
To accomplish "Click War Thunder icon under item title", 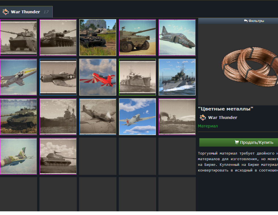I will click(203, 118).
